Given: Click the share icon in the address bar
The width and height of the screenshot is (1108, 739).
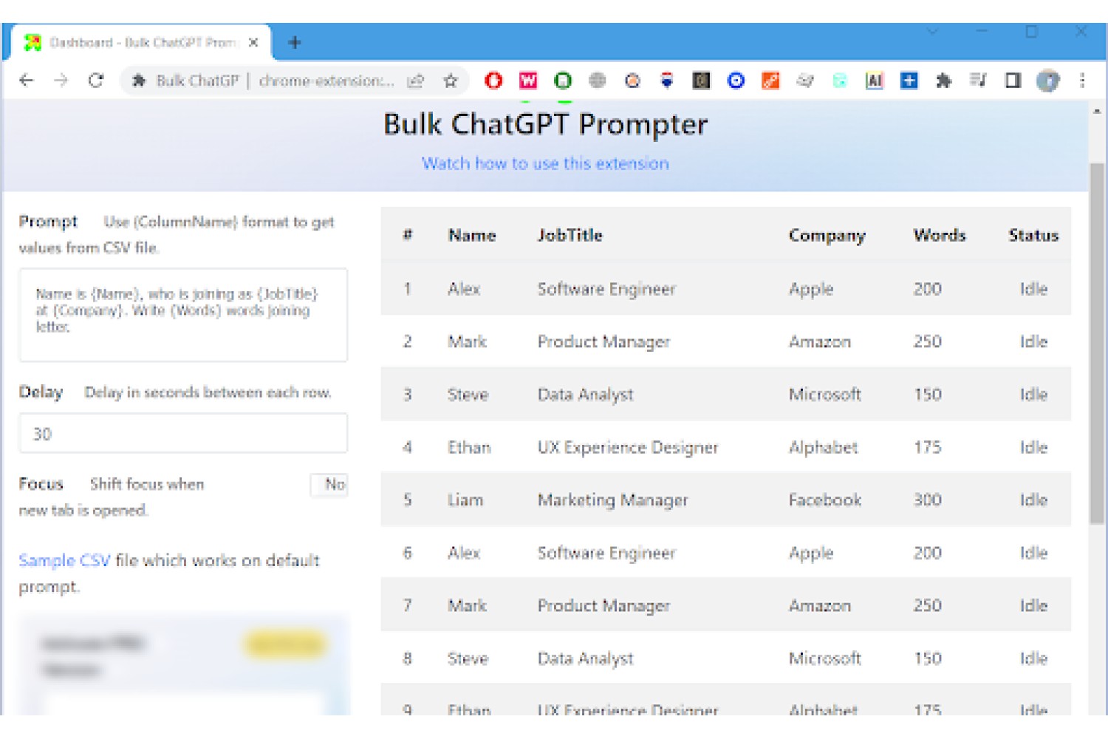Looking at the screenshot, I should pyautogui.click(x=416, y=81).
